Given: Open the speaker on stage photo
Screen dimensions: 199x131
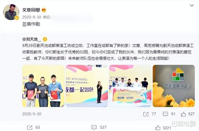Looking at the screenshot, I should point(87,86).
